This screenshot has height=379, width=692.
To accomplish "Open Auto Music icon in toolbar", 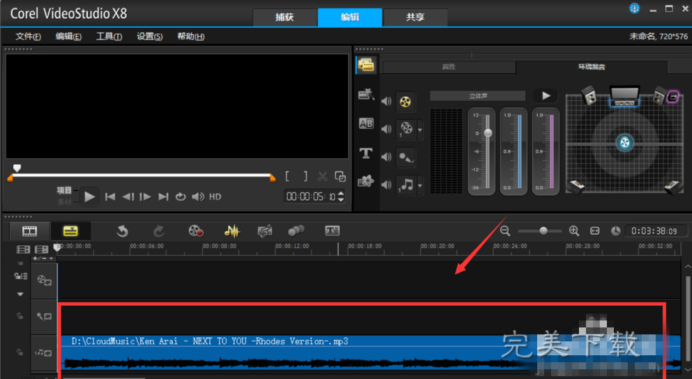I will [265, 231].
